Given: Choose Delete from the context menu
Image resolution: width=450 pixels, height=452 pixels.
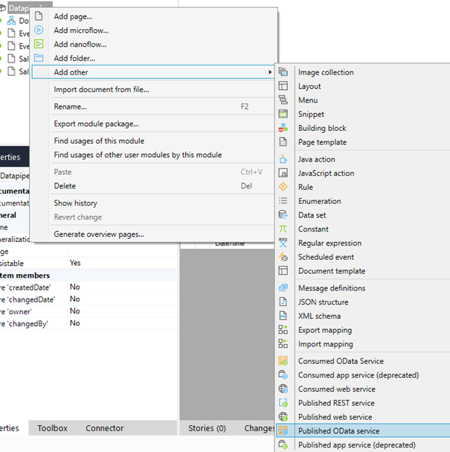Looking at the screenshot, I should pos(65,186).
